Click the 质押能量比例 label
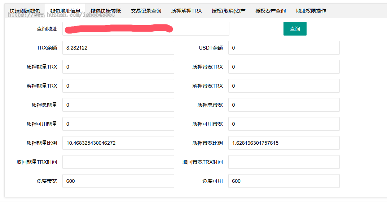Image resolution: width=387 pixels, height=209 pixels. coord(42,143)
